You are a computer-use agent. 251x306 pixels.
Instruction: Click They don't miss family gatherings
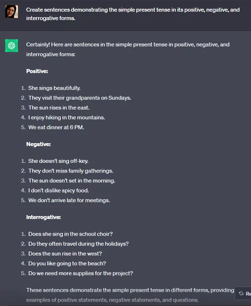click(x=71, y=171)
